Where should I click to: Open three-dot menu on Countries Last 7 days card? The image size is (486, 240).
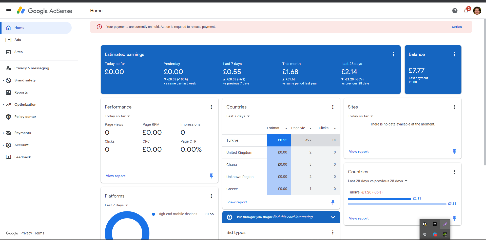point(333,107)
